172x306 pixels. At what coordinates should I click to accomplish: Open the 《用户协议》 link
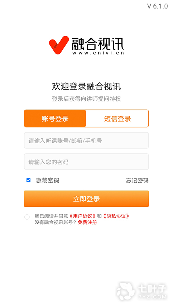pos(82,216)
